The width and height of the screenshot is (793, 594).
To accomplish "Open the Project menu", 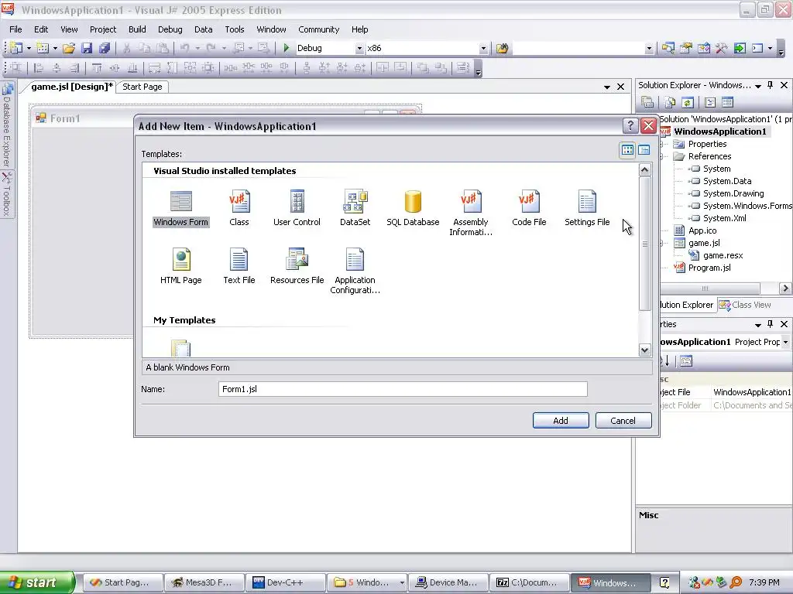I will point(103,29).
